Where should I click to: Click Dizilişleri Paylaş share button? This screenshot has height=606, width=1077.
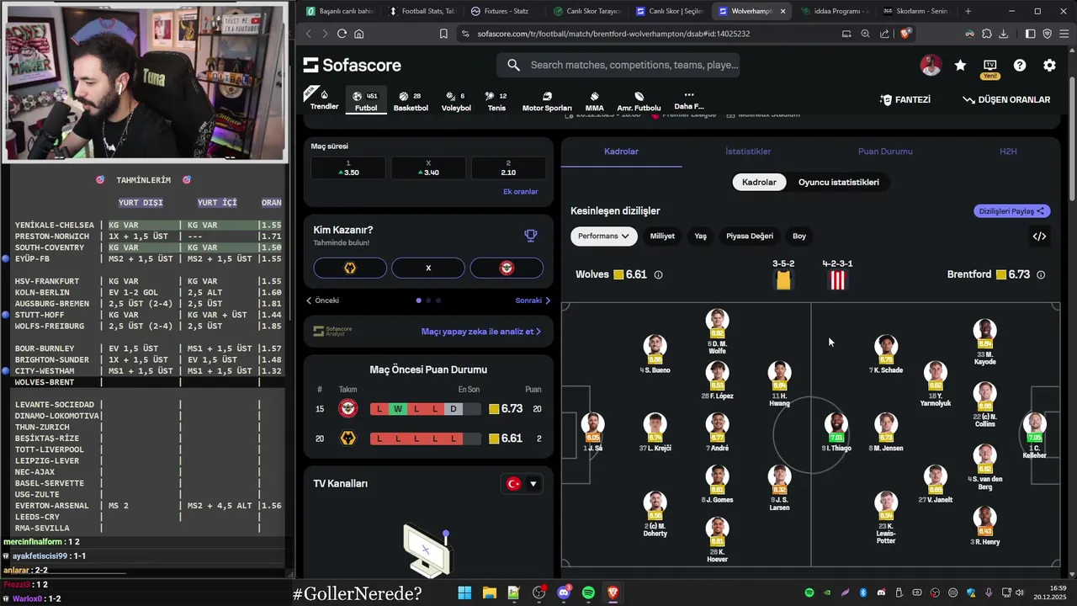(x=1012, y=211)
